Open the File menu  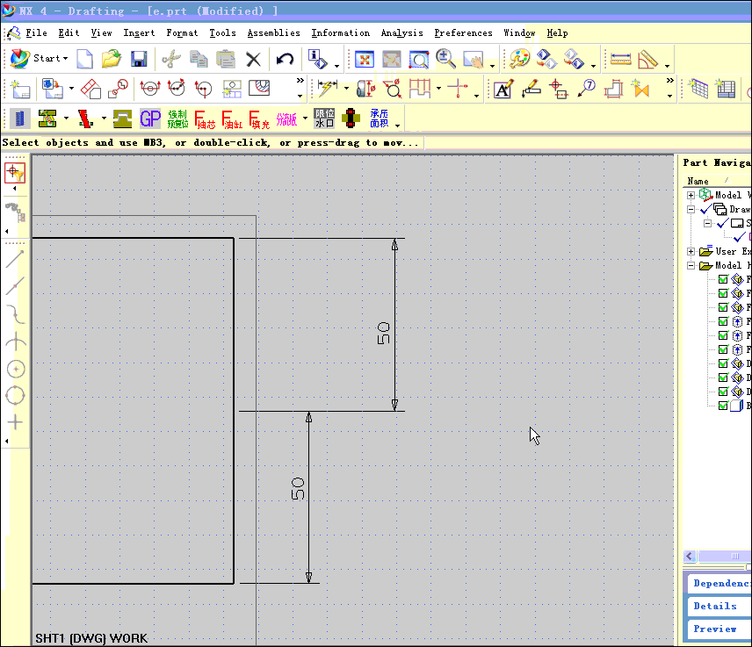tap(36, 33)
